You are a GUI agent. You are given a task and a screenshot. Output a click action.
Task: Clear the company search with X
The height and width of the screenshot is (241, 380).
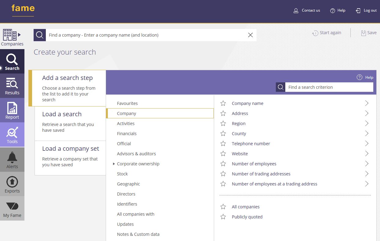(250, 35)
